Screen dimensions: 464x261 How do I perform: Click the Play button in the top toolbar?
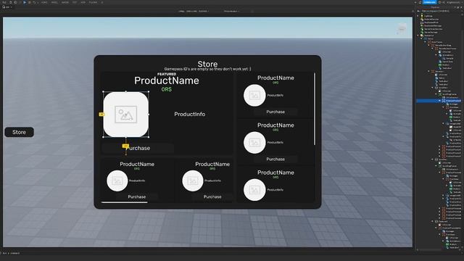(25, 2)
